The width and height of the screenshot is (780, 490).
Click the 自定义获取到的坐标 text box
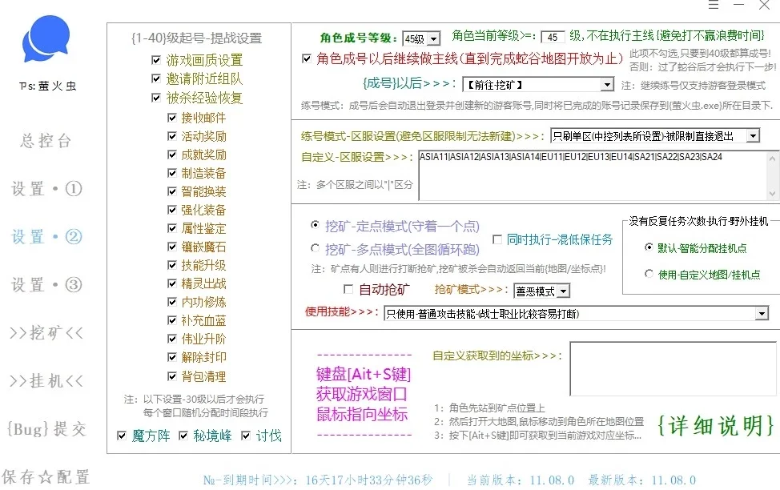tap(673, 368)
